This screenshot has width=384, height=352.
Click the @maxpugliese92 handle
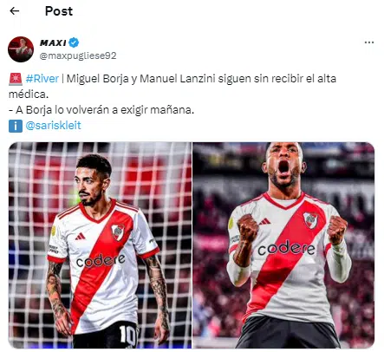pyautogui.click(x=78, y=55)
